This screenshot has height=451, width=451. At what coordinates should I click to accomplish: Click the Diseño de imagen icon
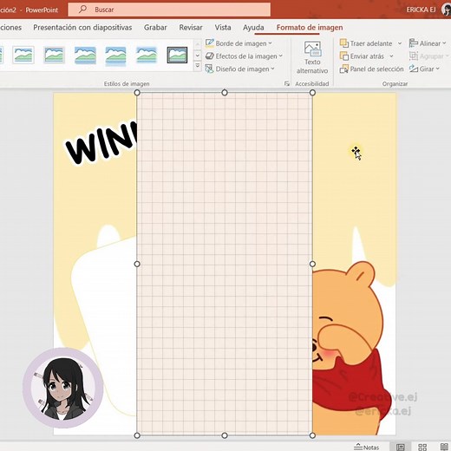tap(209, 69)
